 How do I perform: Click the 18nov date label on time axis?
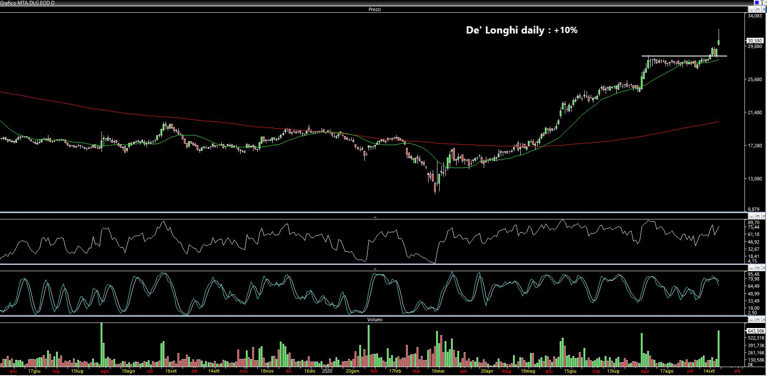(x=267, y=371)
